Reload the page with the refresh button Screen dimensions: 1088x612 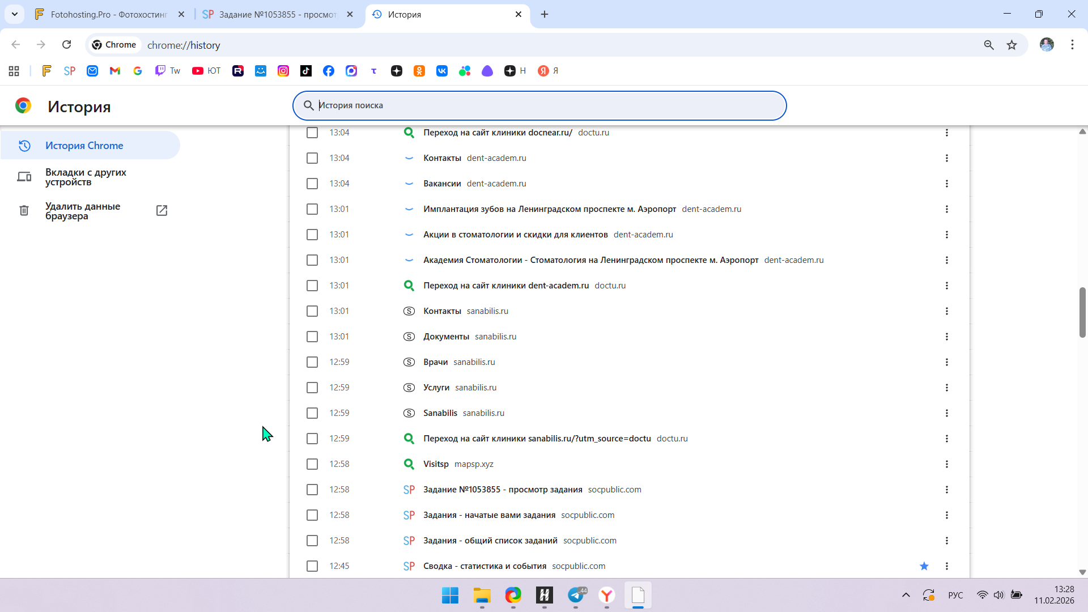pos(66,45)
